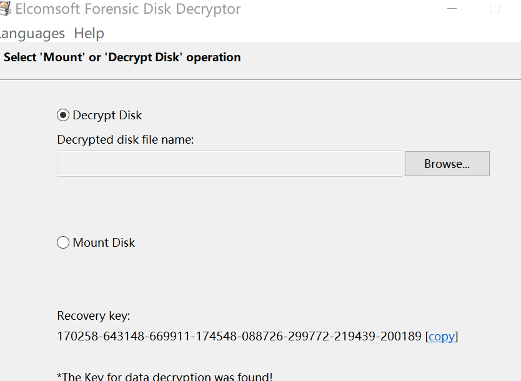Click the 'Select Mount or Decrypt Disk operation' heading
Viewport: 521px width, 381px height.
click(x=122, y=57)
